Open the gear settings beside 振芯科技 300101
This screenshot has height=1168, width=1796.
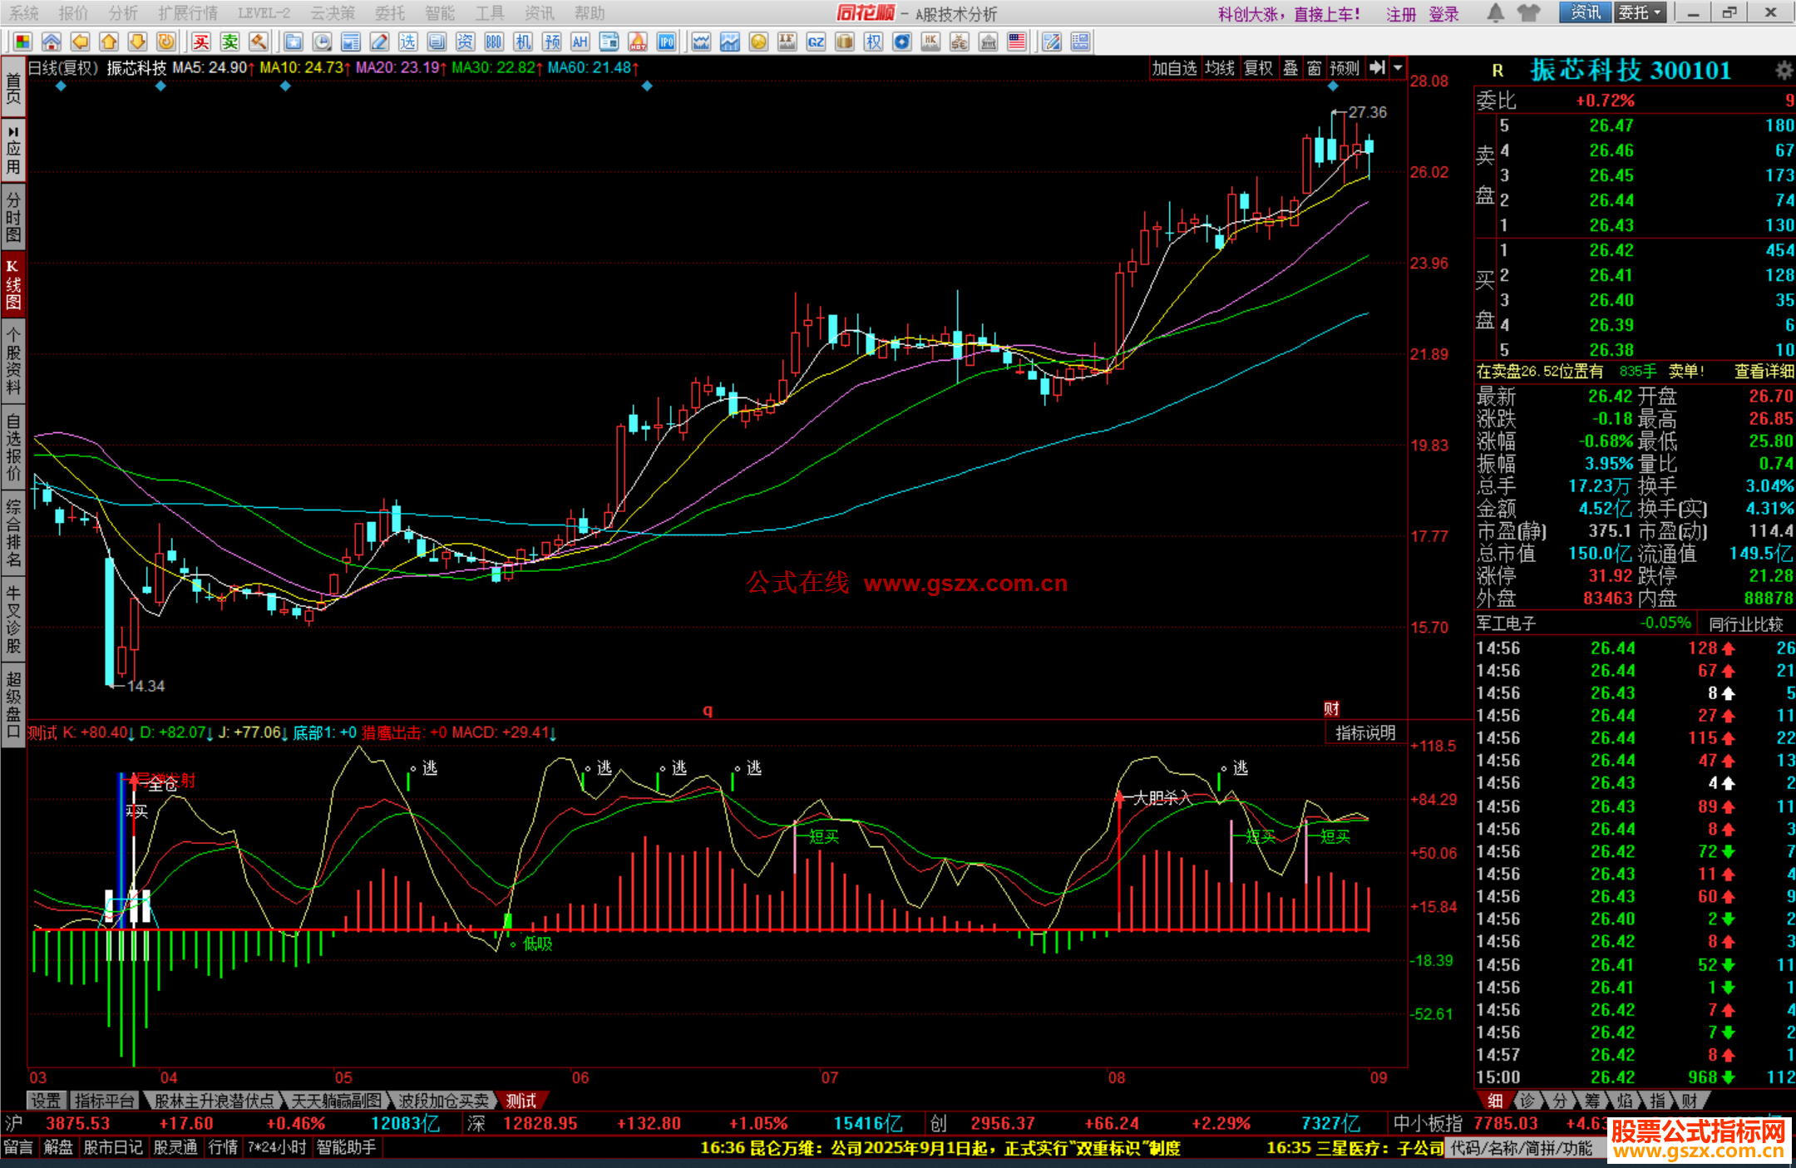tap(1784, 71)
